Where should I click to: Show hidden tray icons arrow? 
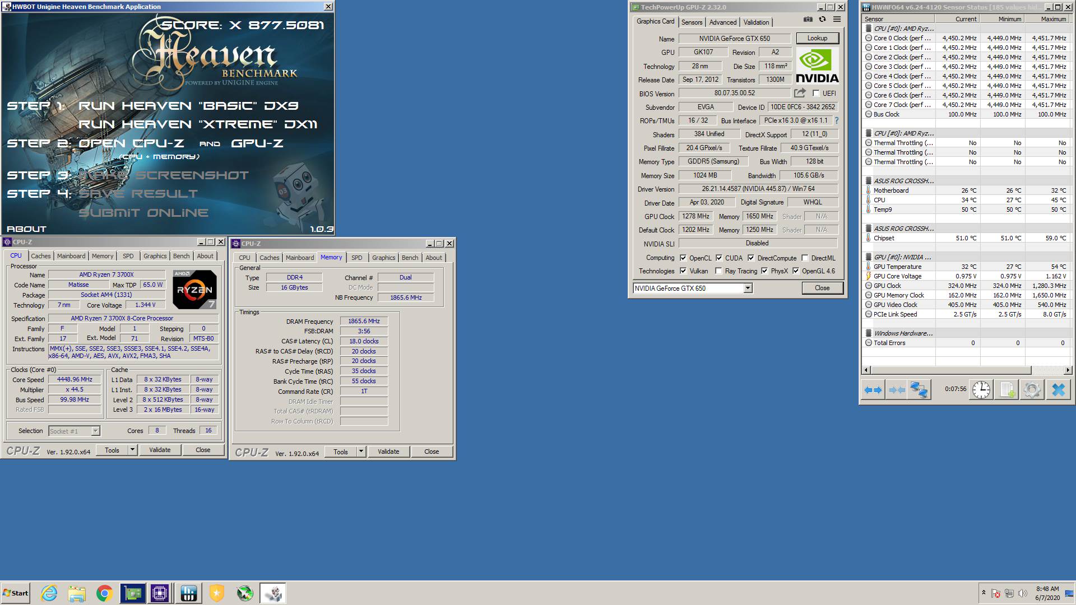(983, 593)
